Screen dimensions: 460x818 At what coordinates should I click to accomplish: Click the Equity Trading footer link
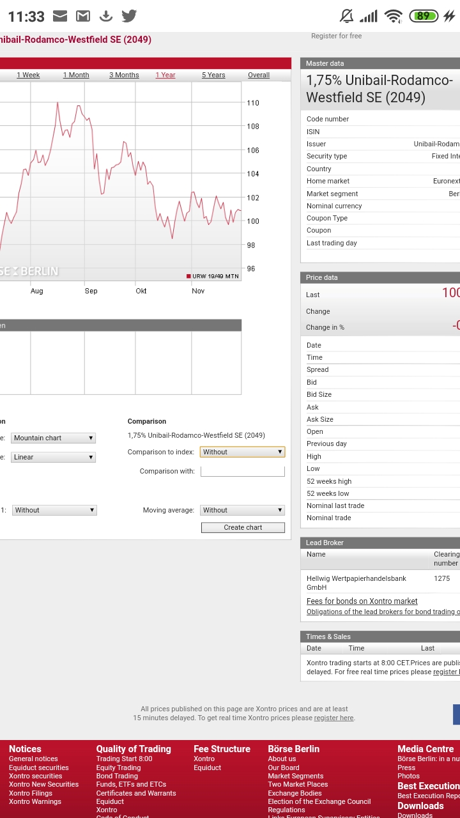point(118,768)
